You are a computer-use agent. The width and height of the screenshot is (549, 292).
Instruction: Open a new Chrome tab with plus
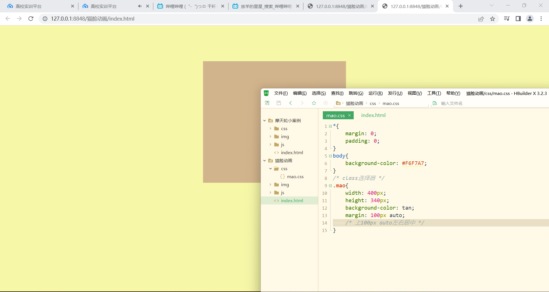pos(461,6)
